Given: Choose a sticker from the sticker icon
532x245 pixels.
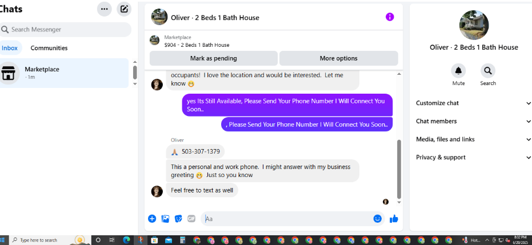Looking at the screenshot, I should pyautogui.click(x=178, y=219).
